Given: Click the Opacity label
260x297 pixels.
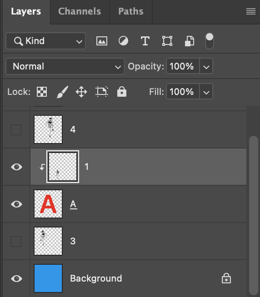Looking at the screenshot, I should click(146, 66).
